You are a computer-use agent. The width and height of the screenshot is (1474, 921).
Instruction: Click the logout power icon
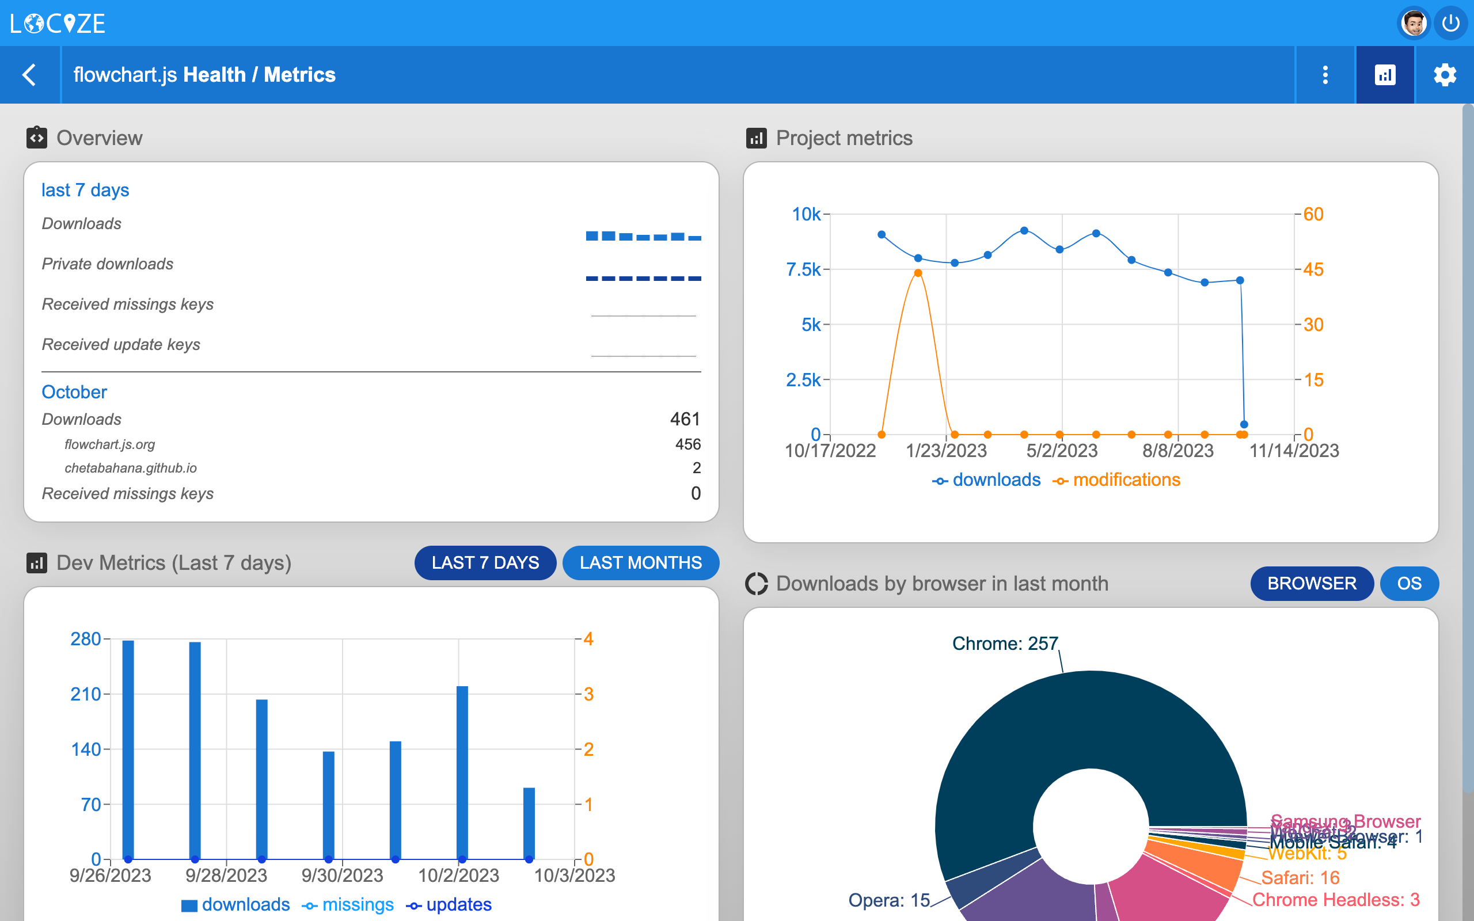tap(1452, 22)
